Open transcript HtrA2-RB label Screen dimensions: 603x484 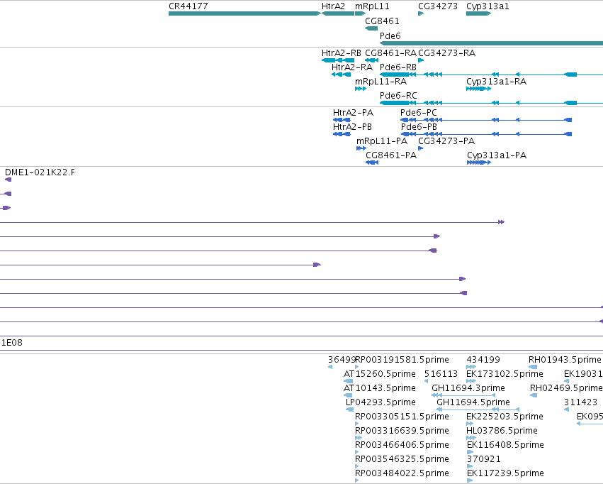pos(342,53)
